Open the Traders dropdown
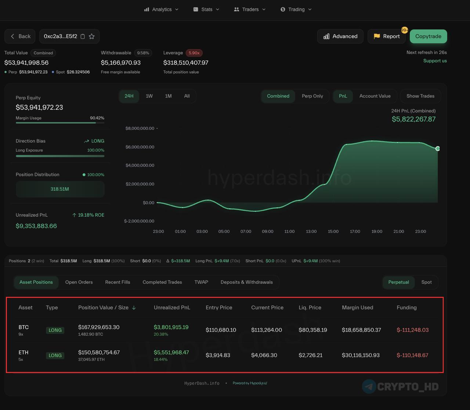The image size is (470, 410). pos(250,10)
